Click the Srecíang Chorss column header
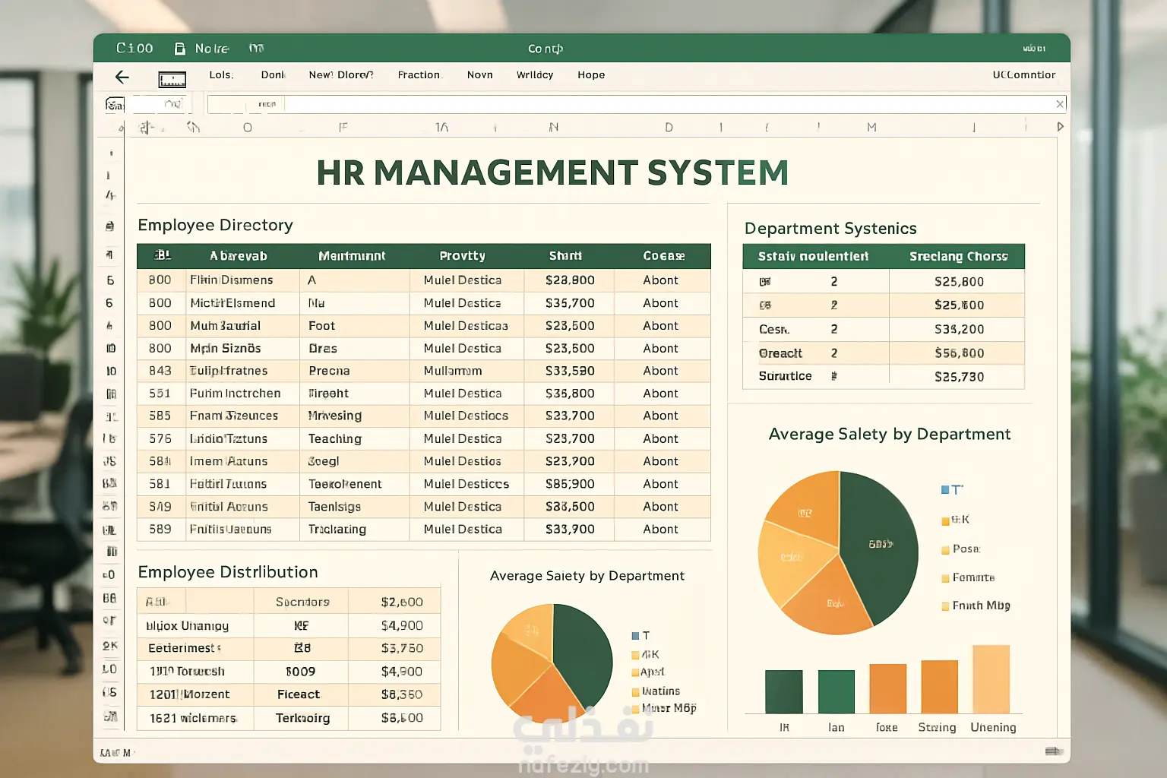The height and width of the screenshot is (778, 1167). pyautogui.click(x=959, y=257)
